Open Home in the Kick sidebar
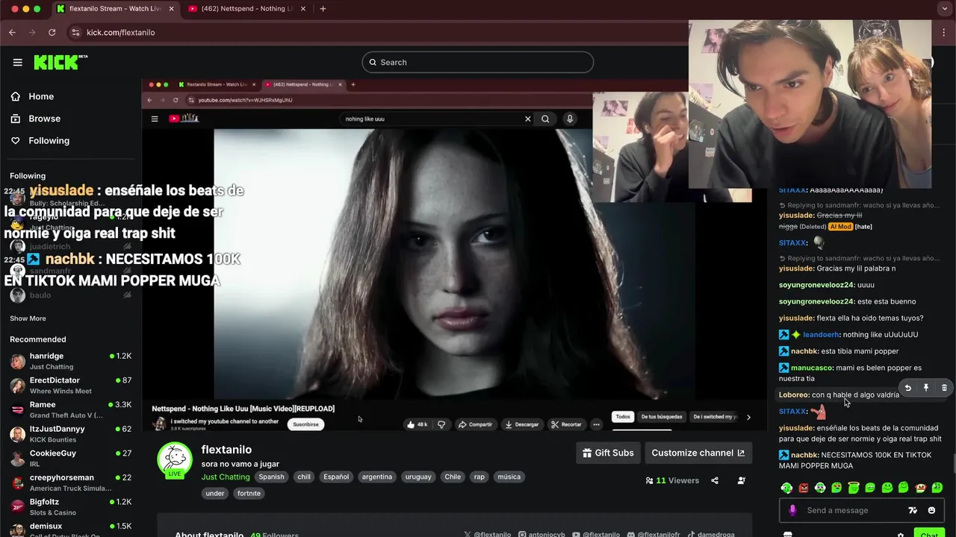Screen dimensions: 956x537 41,96
